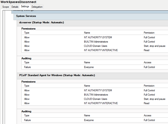Click the Access column header in PCoIP Auditing

point(148,116)
